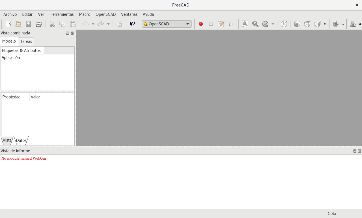Open the Archivo menu
Viewport: 362px width, 218px height.
point(10,14)
